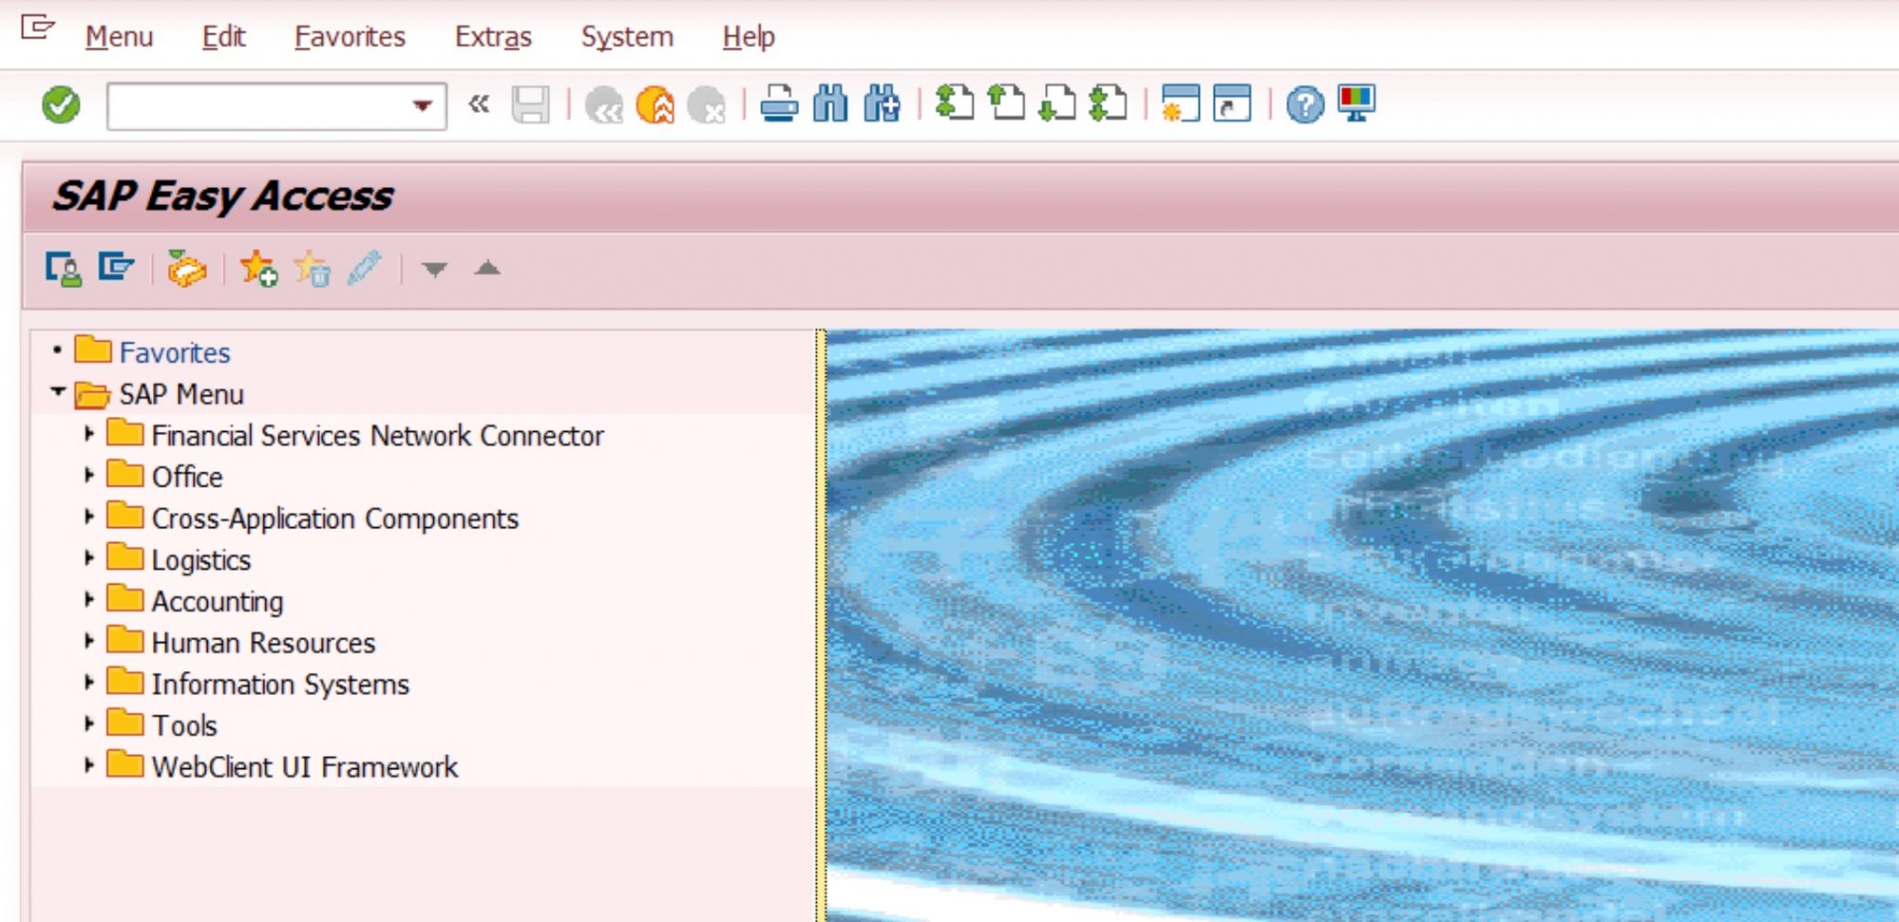Image resolution: width=1899 pixels, height=922 pixels.
Task: Click the Add to Favorites star icon
Action: point(259,269)
